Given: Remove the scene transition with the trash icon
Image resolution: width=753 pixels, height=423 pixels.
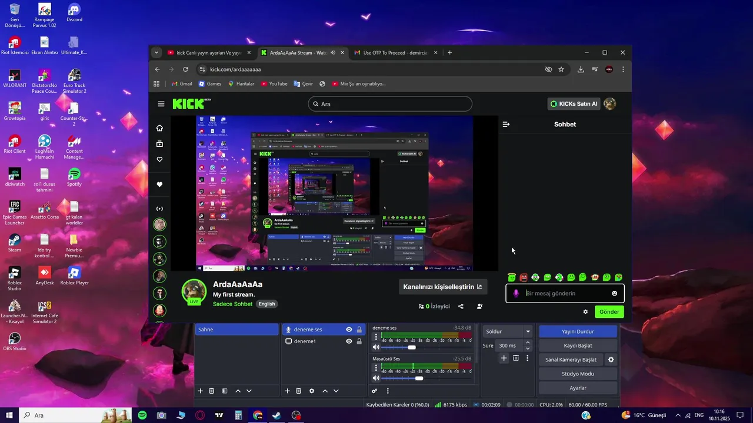Looking at the screenshot, I should 516,358.
